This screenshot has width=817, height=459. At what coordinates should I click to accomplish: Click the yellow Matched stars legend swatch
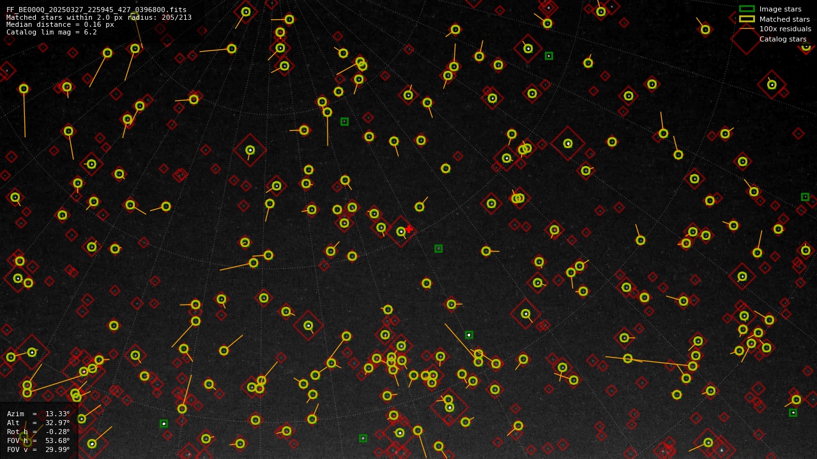(747, 19)
